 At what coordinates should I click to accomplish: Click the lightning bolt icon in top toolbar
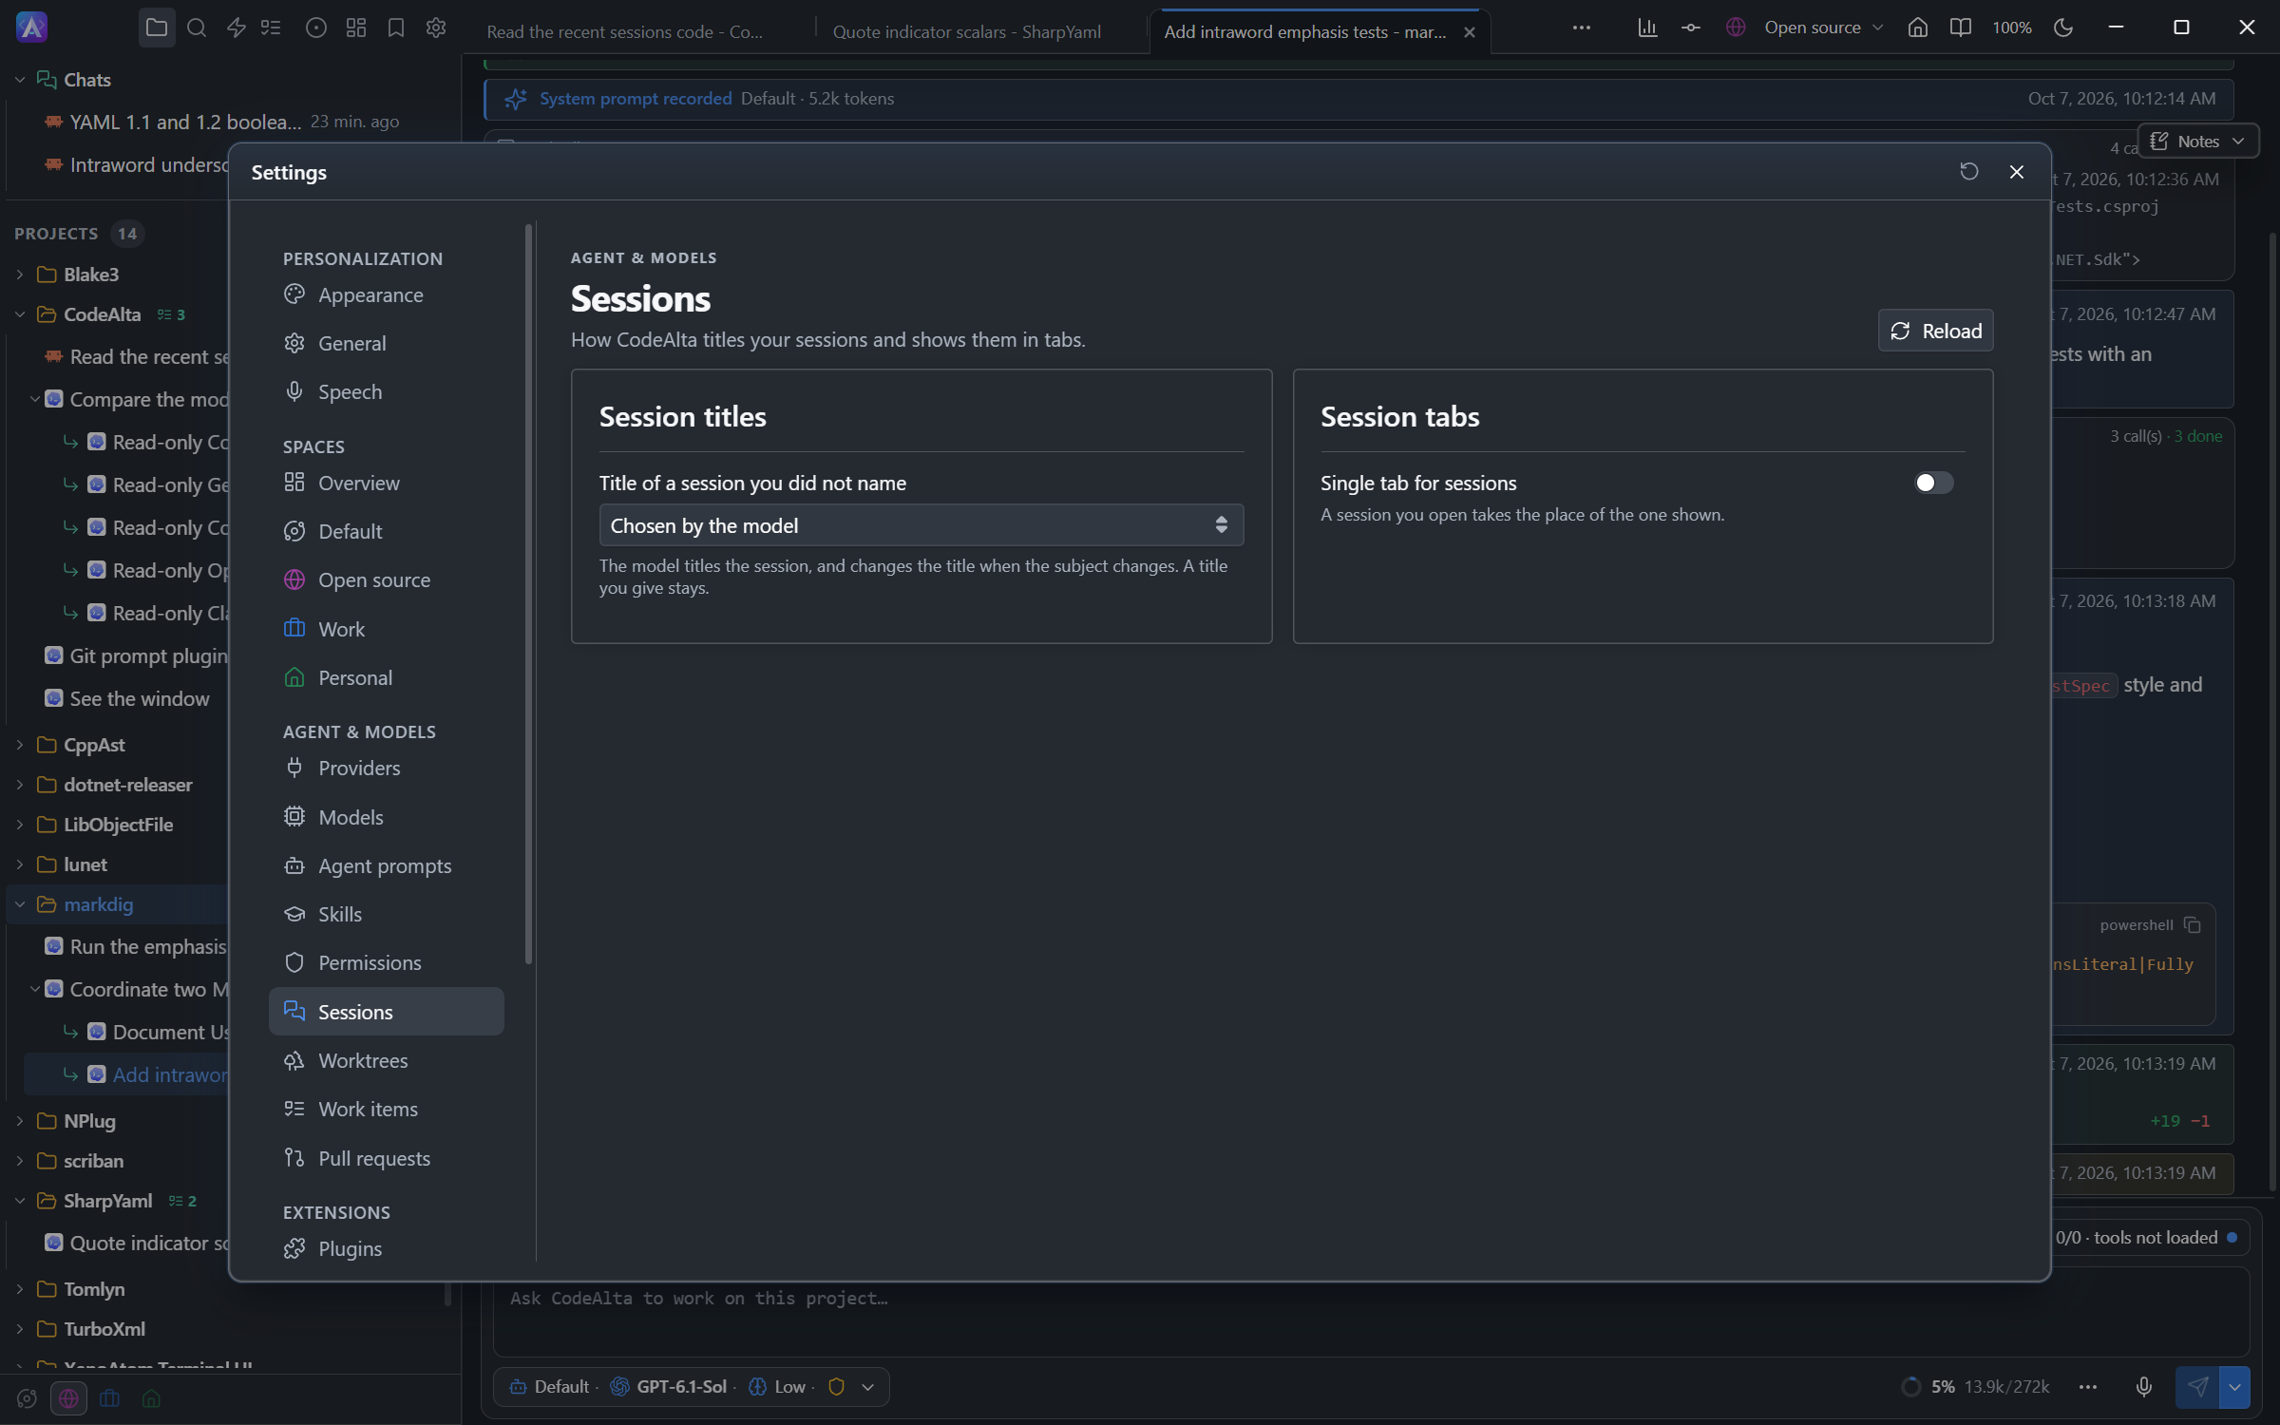coord(237,28)
